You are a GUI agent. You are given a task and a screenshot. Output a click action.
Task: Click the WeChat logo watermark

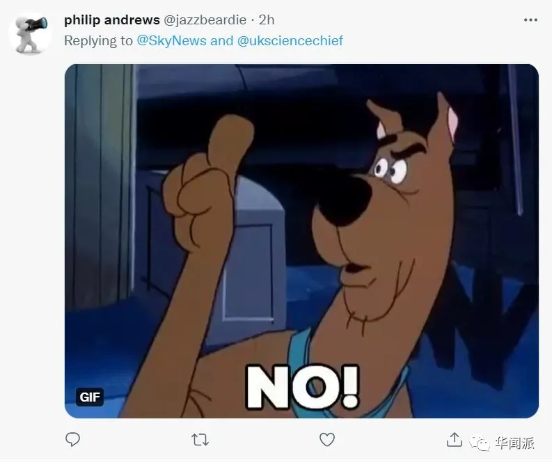480,443
